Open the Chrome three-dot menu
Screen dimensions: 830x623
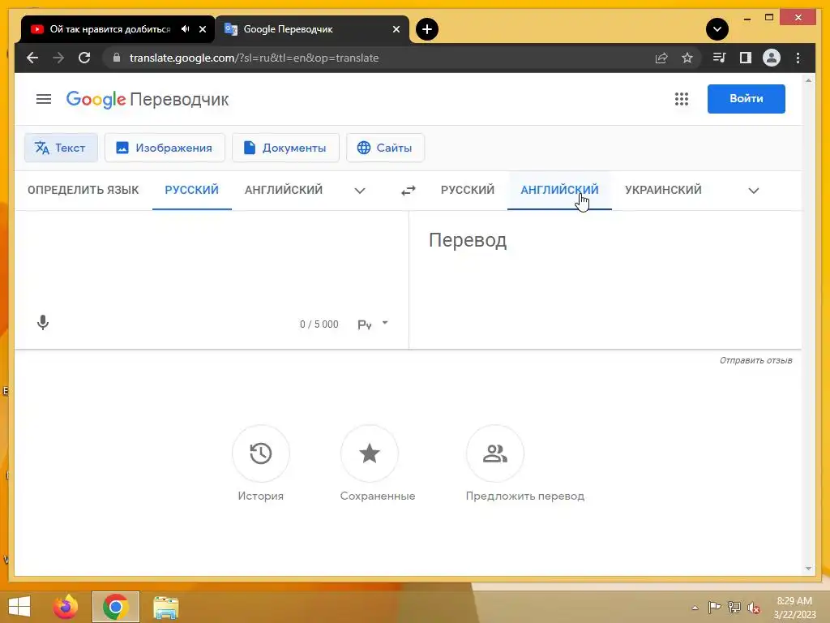(x=798, y=58)
